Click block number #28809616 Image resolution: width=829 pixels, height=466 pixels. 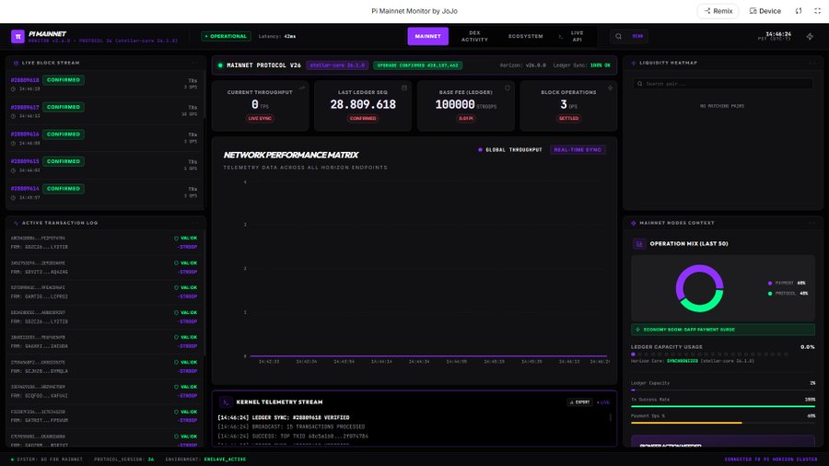25,134
